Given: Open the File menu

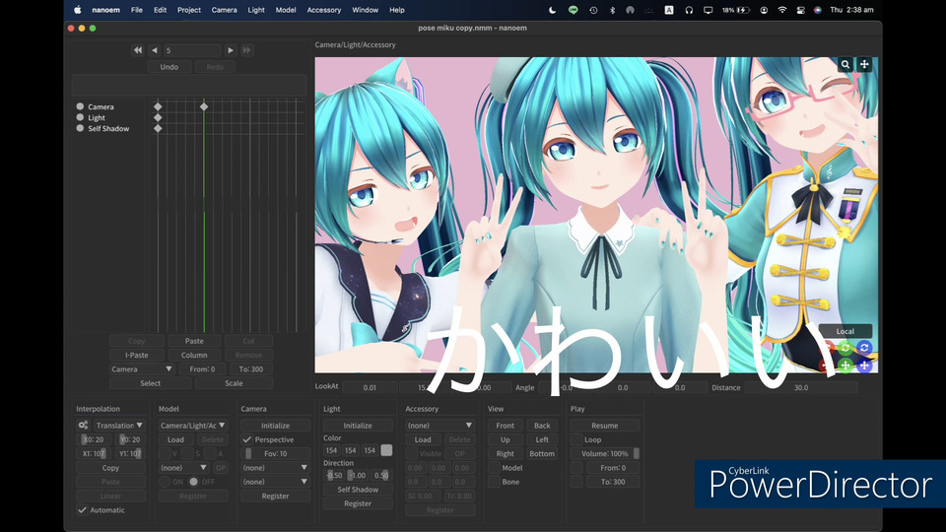Looking at the screenshot, I should point(137,10).
